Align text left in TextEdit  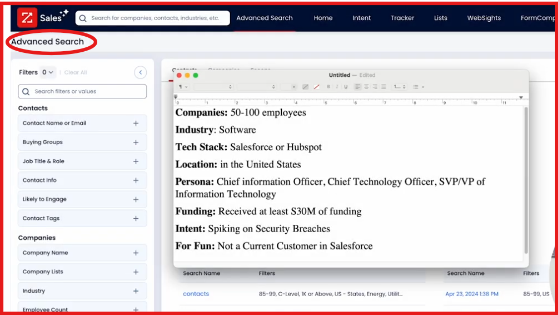click(x=358, y=87)
